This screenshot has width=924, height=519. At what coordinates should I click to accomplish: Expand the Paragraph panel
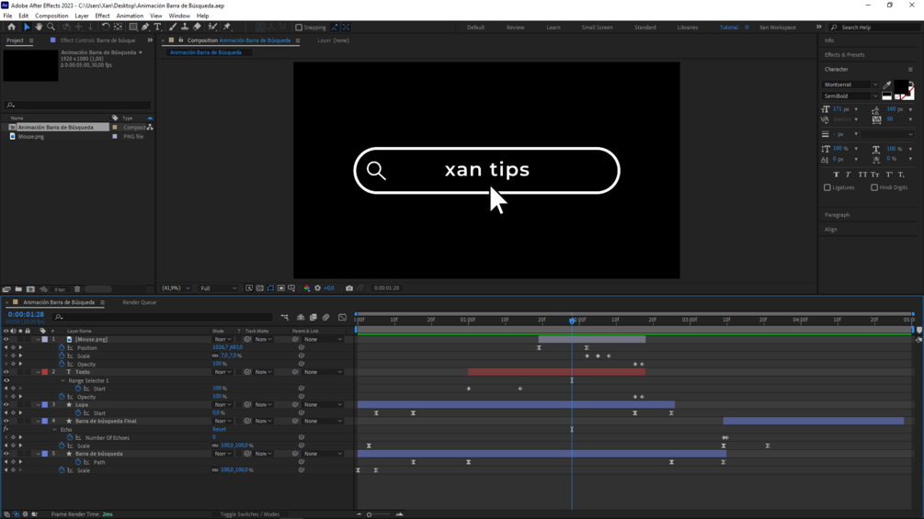[837, 215]
